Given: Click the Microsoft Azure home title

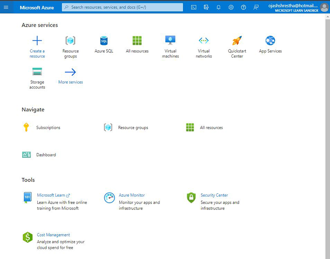Looking at the screenshot, I should click(x=37, y=8).
